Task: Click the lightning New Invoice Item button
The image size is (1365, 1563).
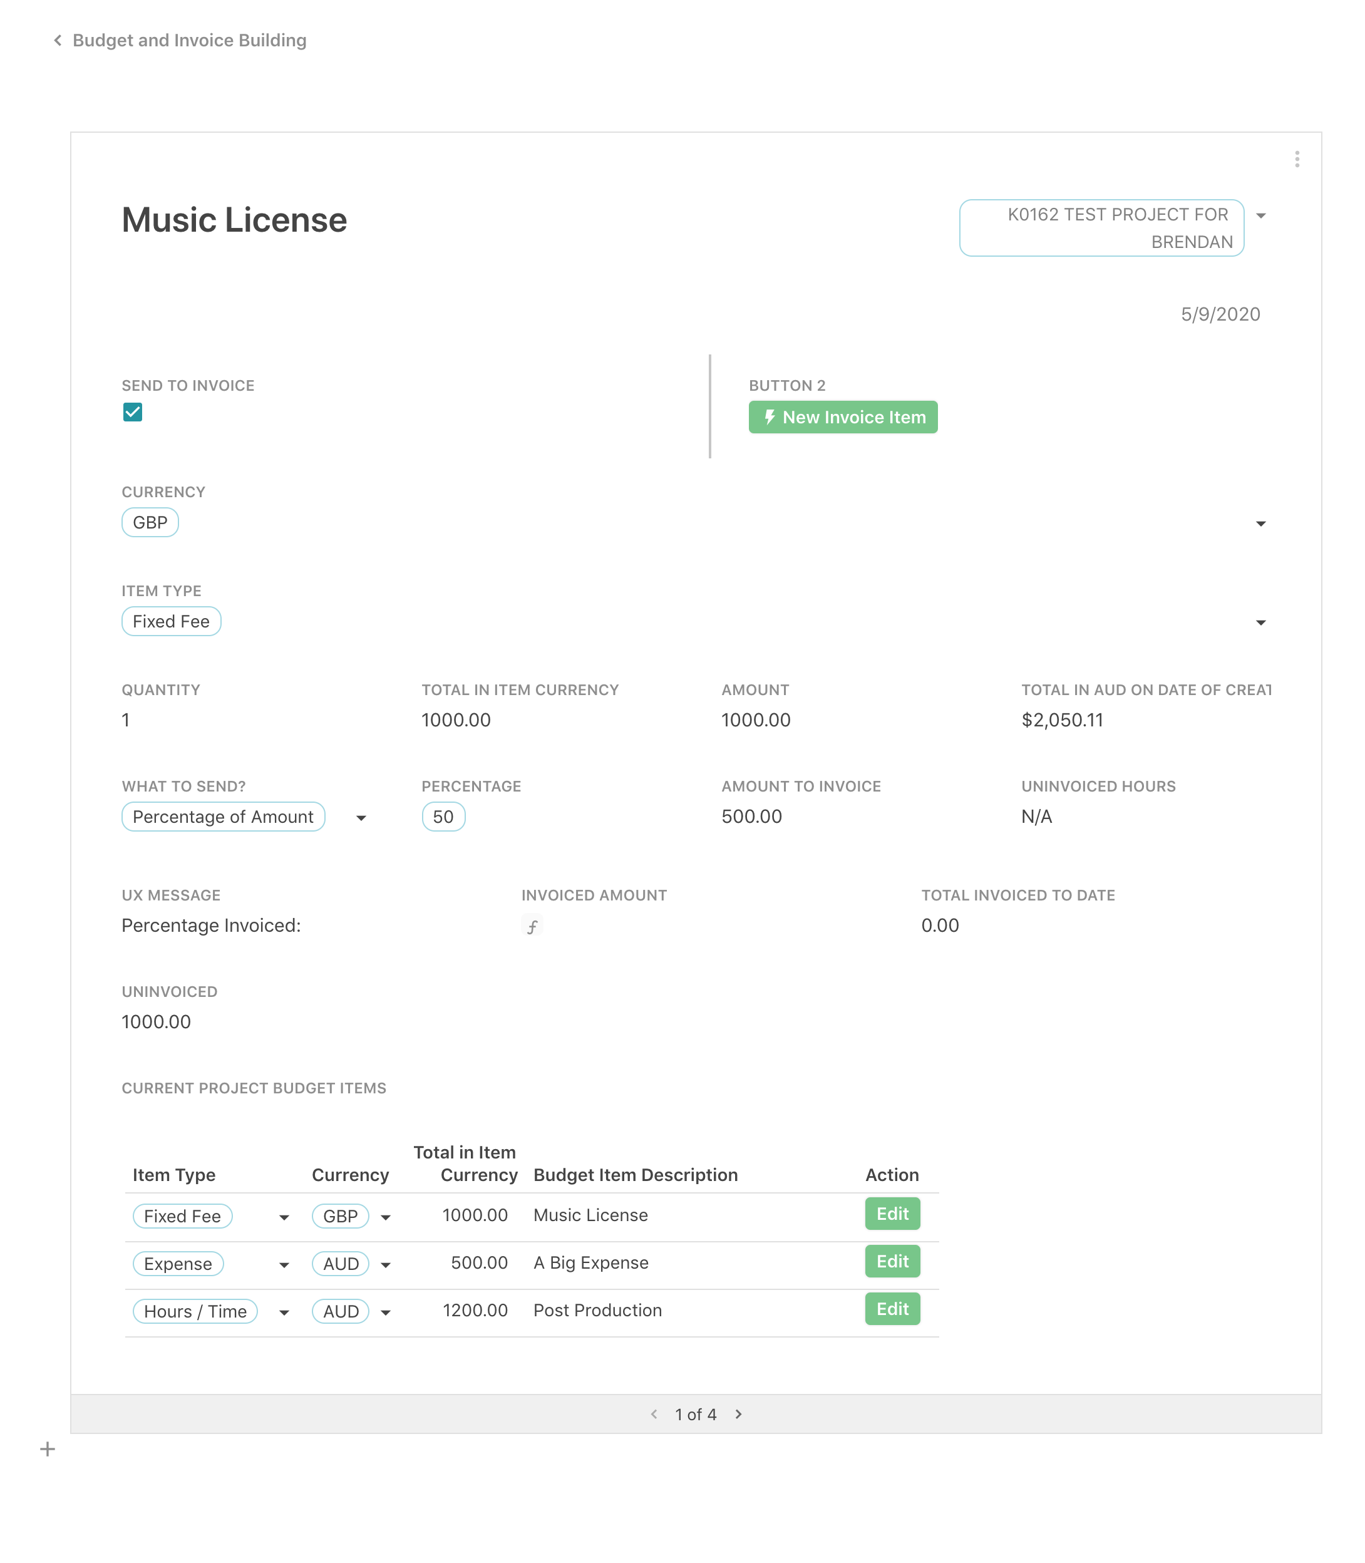Action: pos(842,418)
